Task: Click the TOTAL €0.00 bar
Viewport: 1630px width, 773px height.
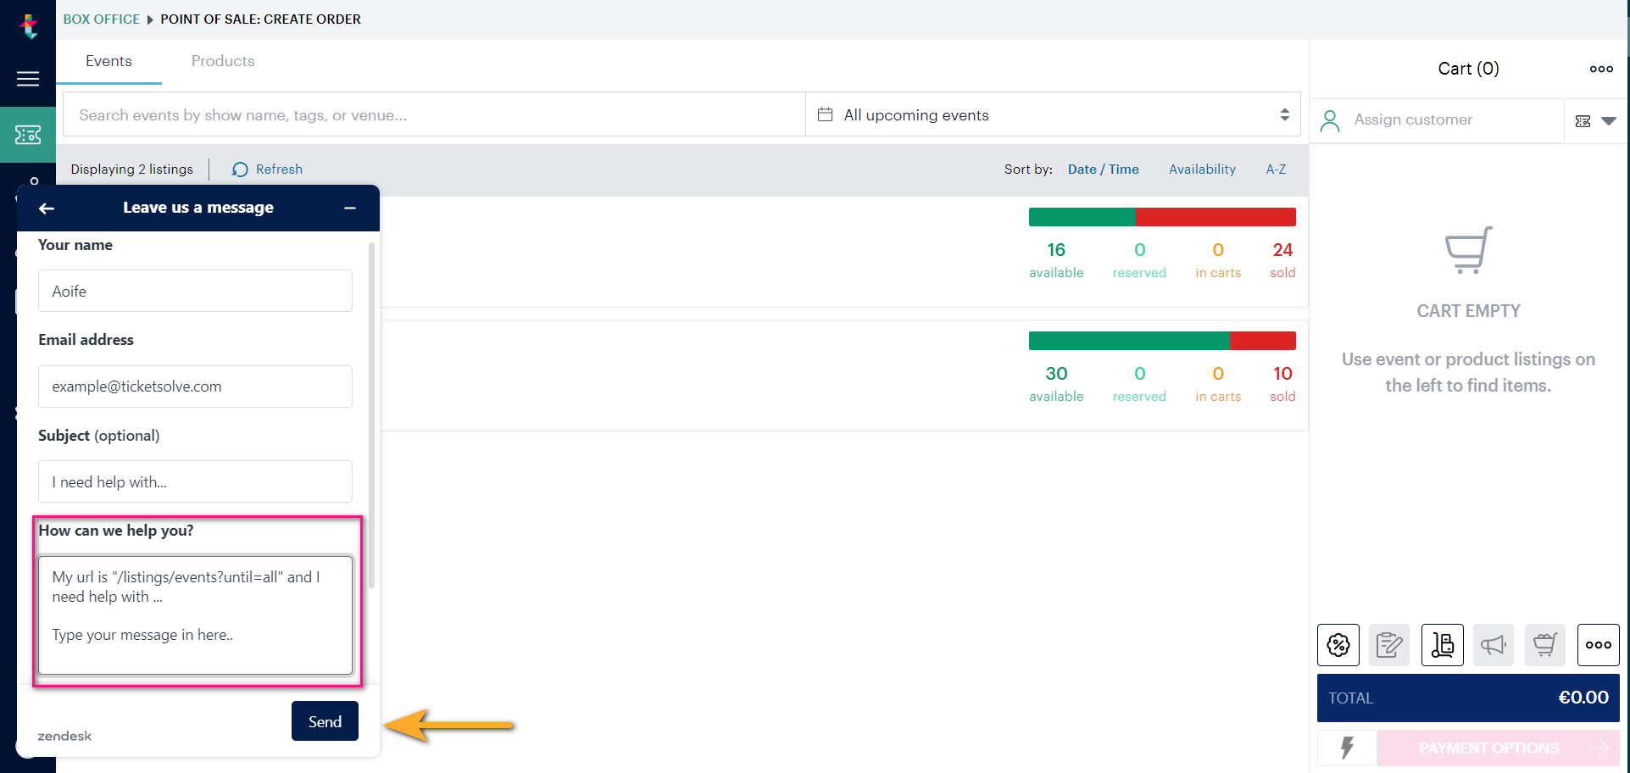Action: coord(1468,698)
